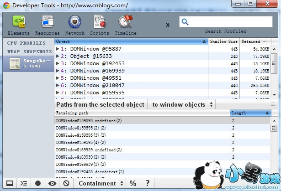Image resolution: width=281 pixels, height=191 pixels.
Task: Open the Containment view dropdown
Action: coord(101,183)
